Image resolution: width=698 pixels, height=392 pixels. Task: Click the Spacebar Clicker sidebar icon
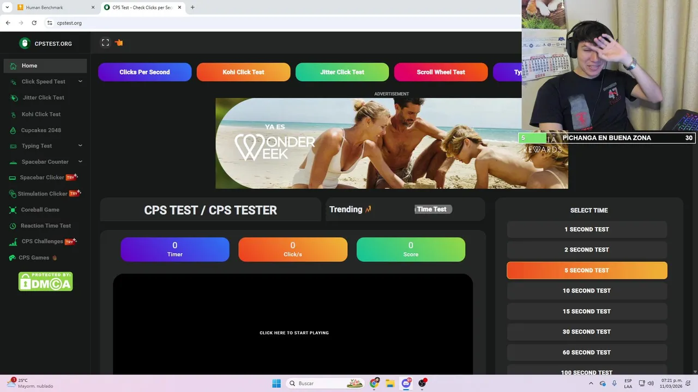[13, 177]
